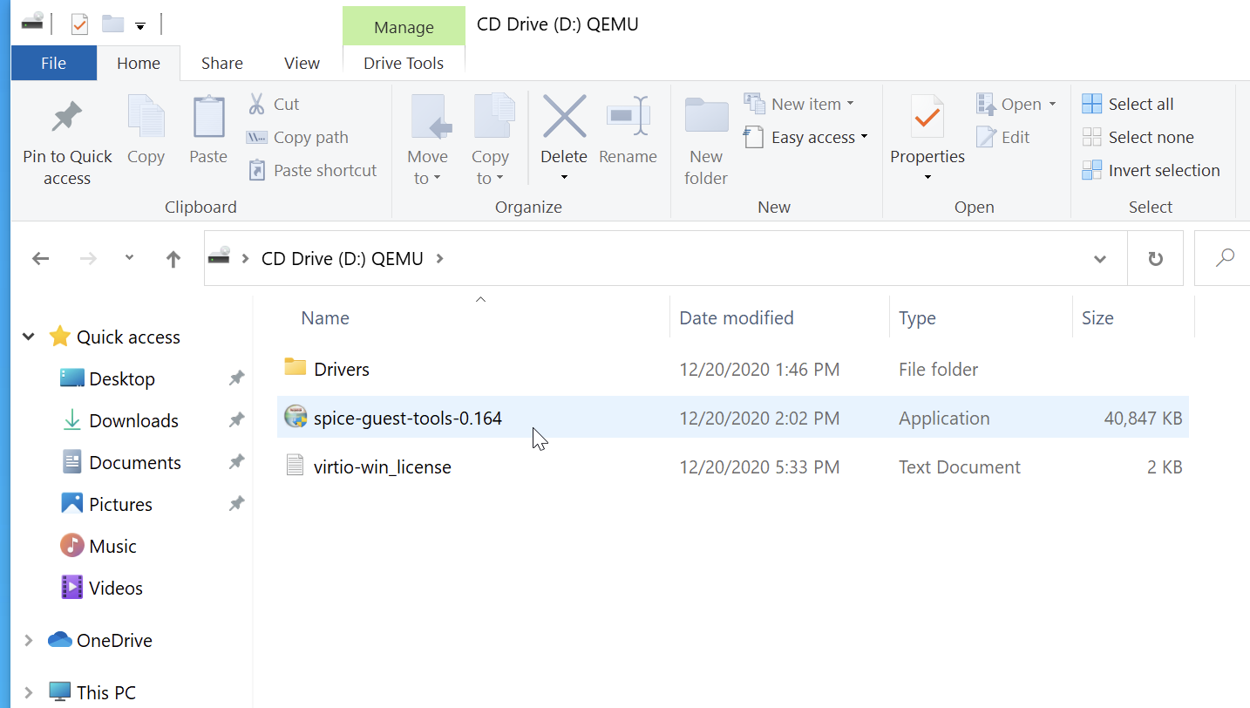
Task: Click Invert selection in ribbon
Action: [x=1151, y=170]
